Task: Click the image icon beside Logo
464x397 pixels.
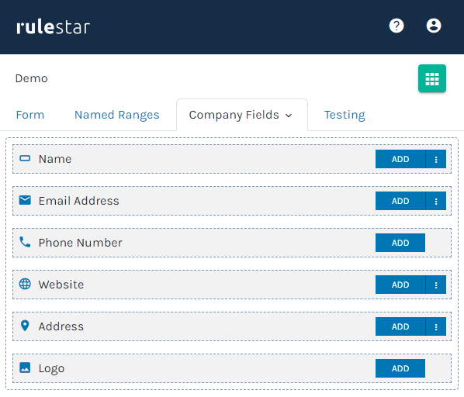Action: (25, 368)
